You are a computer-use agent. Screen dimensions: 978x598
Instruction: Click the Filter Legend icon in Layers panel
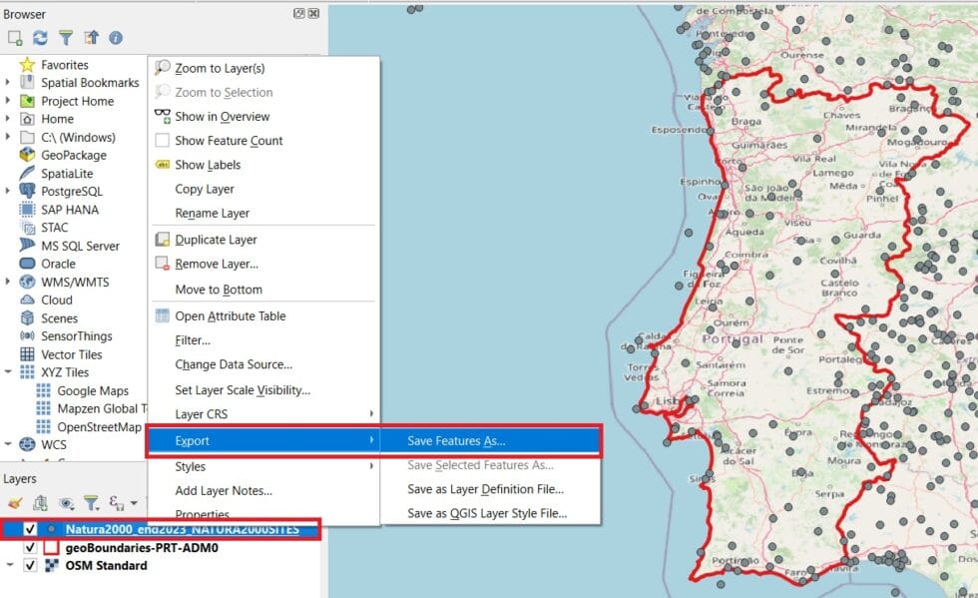[x=92, y=502]
